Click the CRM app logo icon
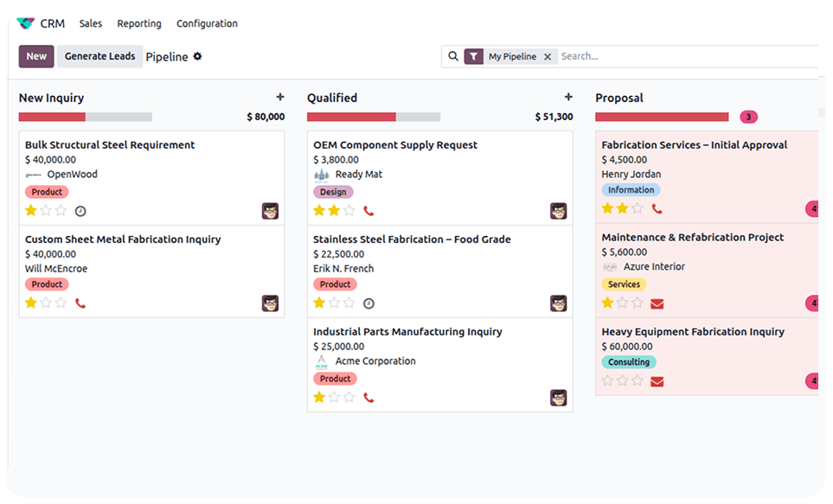Screen dimensions: 833x504 tap(25, 23)
